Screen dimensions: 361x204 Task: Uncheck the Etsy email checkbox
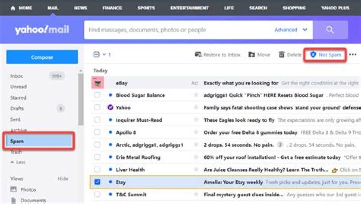(x=97, y=182)
